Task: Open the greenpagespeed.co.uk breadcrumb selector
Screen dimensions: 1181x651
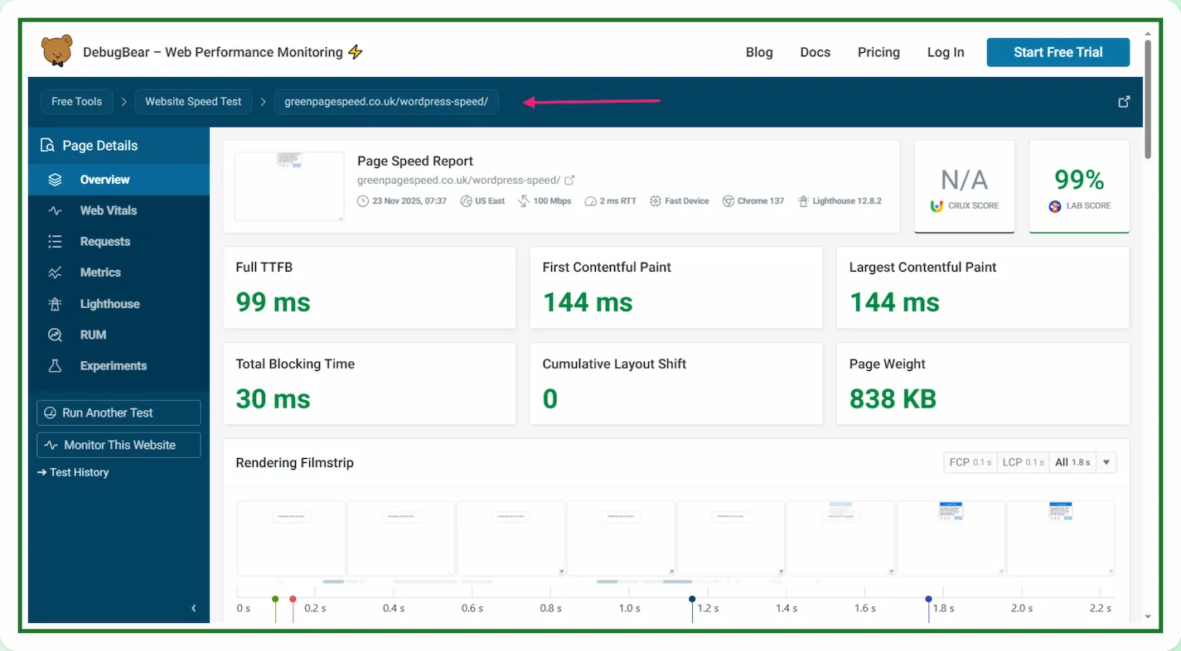Action: tap(386, 102)
